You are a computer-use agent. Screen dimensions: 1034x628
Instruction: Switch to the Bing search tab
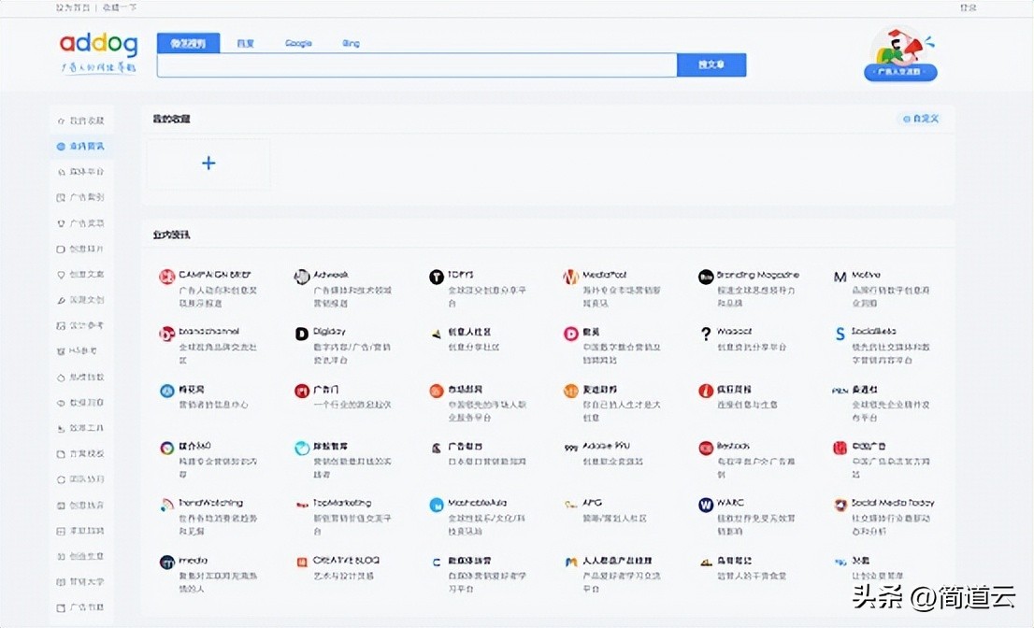[351, 43]
